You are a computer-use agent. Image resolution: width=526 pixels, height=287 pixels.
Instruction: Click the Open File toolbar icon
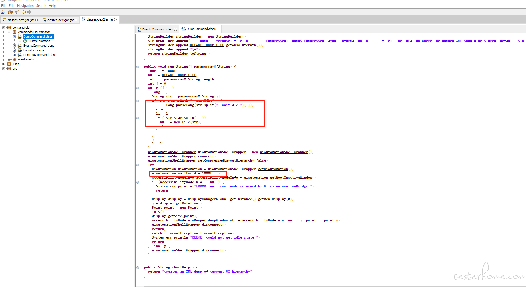point(3,12)
